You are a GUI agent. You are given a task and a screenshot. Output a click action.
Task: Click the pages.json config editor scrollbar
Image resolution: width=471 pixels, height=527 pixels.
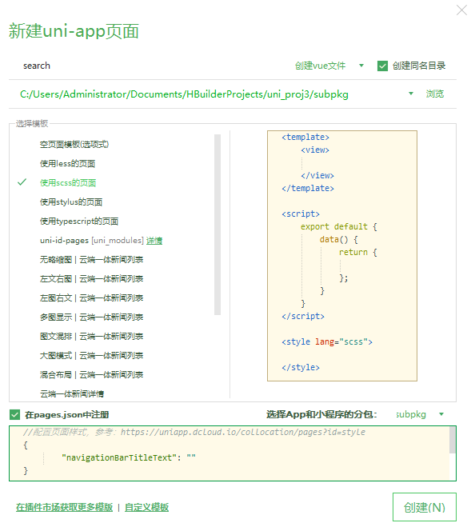click(x=452, y=440)
